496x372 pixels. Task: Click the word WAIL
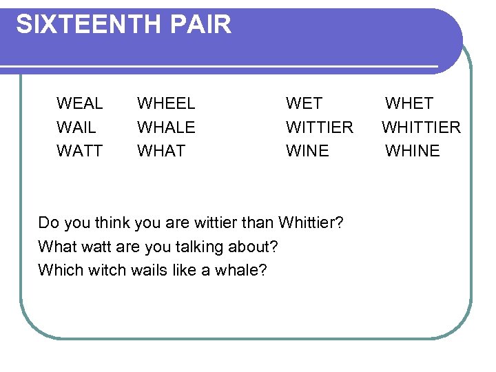point(76,127)
